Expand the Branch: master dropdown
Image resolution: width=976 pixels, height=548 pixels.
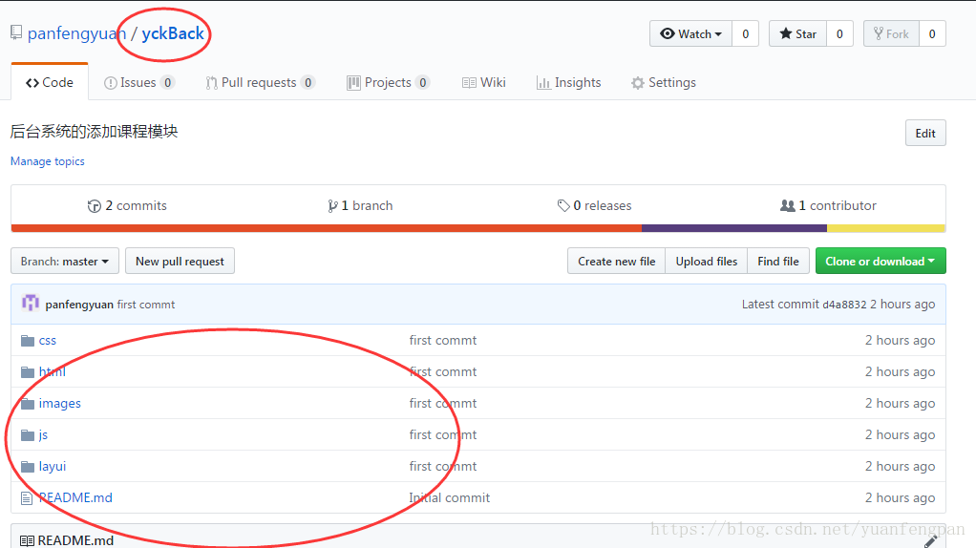65,262
